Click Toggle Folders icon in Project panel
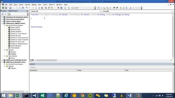This screenshot has height=98, width=175. pos(9,14)
